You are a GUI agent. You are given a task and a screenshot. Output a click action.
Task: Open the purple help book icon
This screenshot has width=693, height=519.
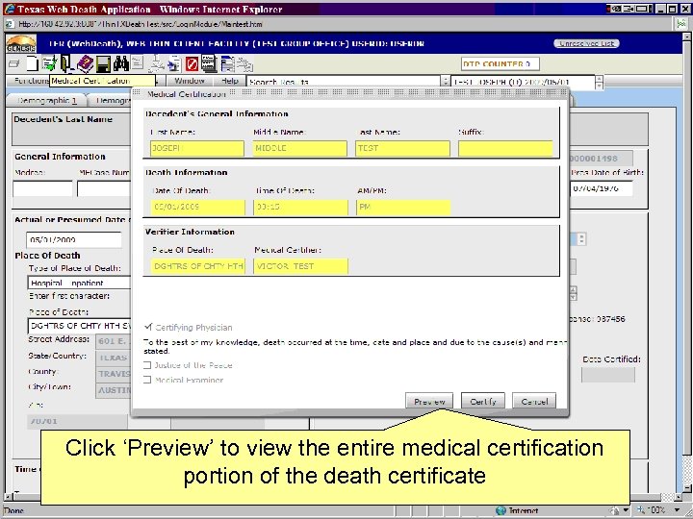(85, 64)
